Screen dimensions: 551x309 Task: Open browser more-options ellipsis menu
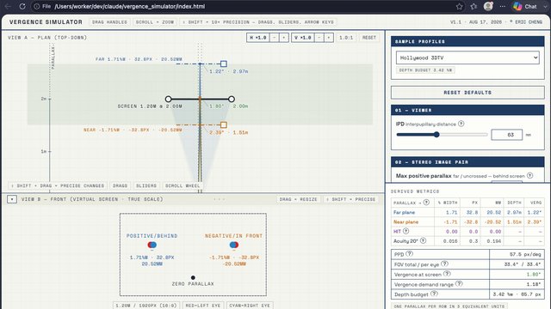pos(503,6)
